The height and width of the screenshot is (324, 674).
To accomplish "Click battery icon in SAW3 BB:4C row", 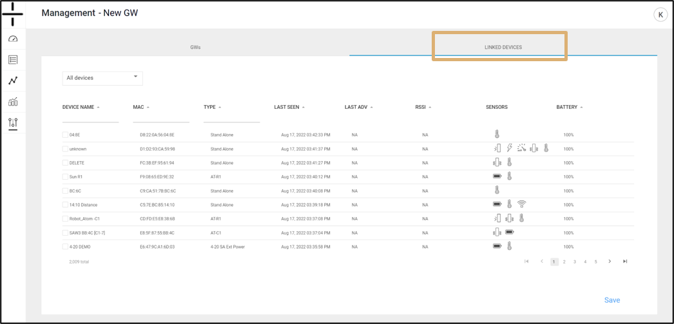I will point(510,232).
